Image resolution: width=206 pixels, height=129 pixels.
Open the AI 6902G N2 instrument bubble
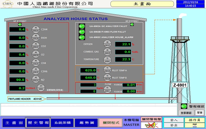(x=36, y=80)
